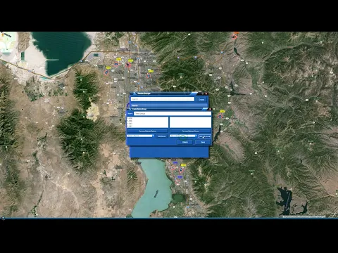Click Remove Selected Device button
This screenshot has width=338, height=253.
147,131
